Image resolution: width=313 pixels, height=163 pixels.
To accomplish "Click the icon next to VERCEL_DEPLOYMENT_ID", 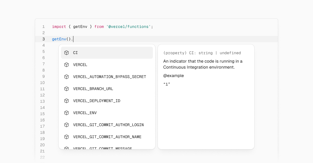I will (67, 101).
